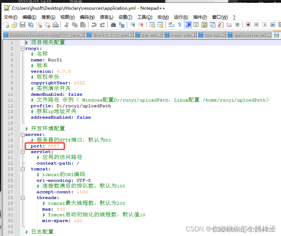Place cursor on port value 8087

[54, 146]
